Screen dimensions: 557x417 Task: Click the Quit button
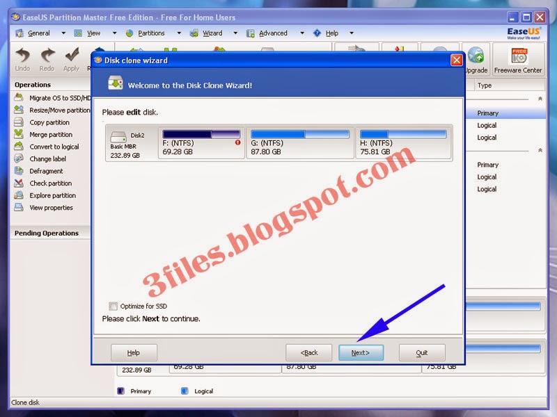point(422,353)
